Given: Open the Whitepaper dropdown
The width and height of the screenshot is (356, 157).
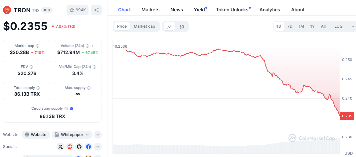Looking at the screenshot, I should (x=72, y=135).
